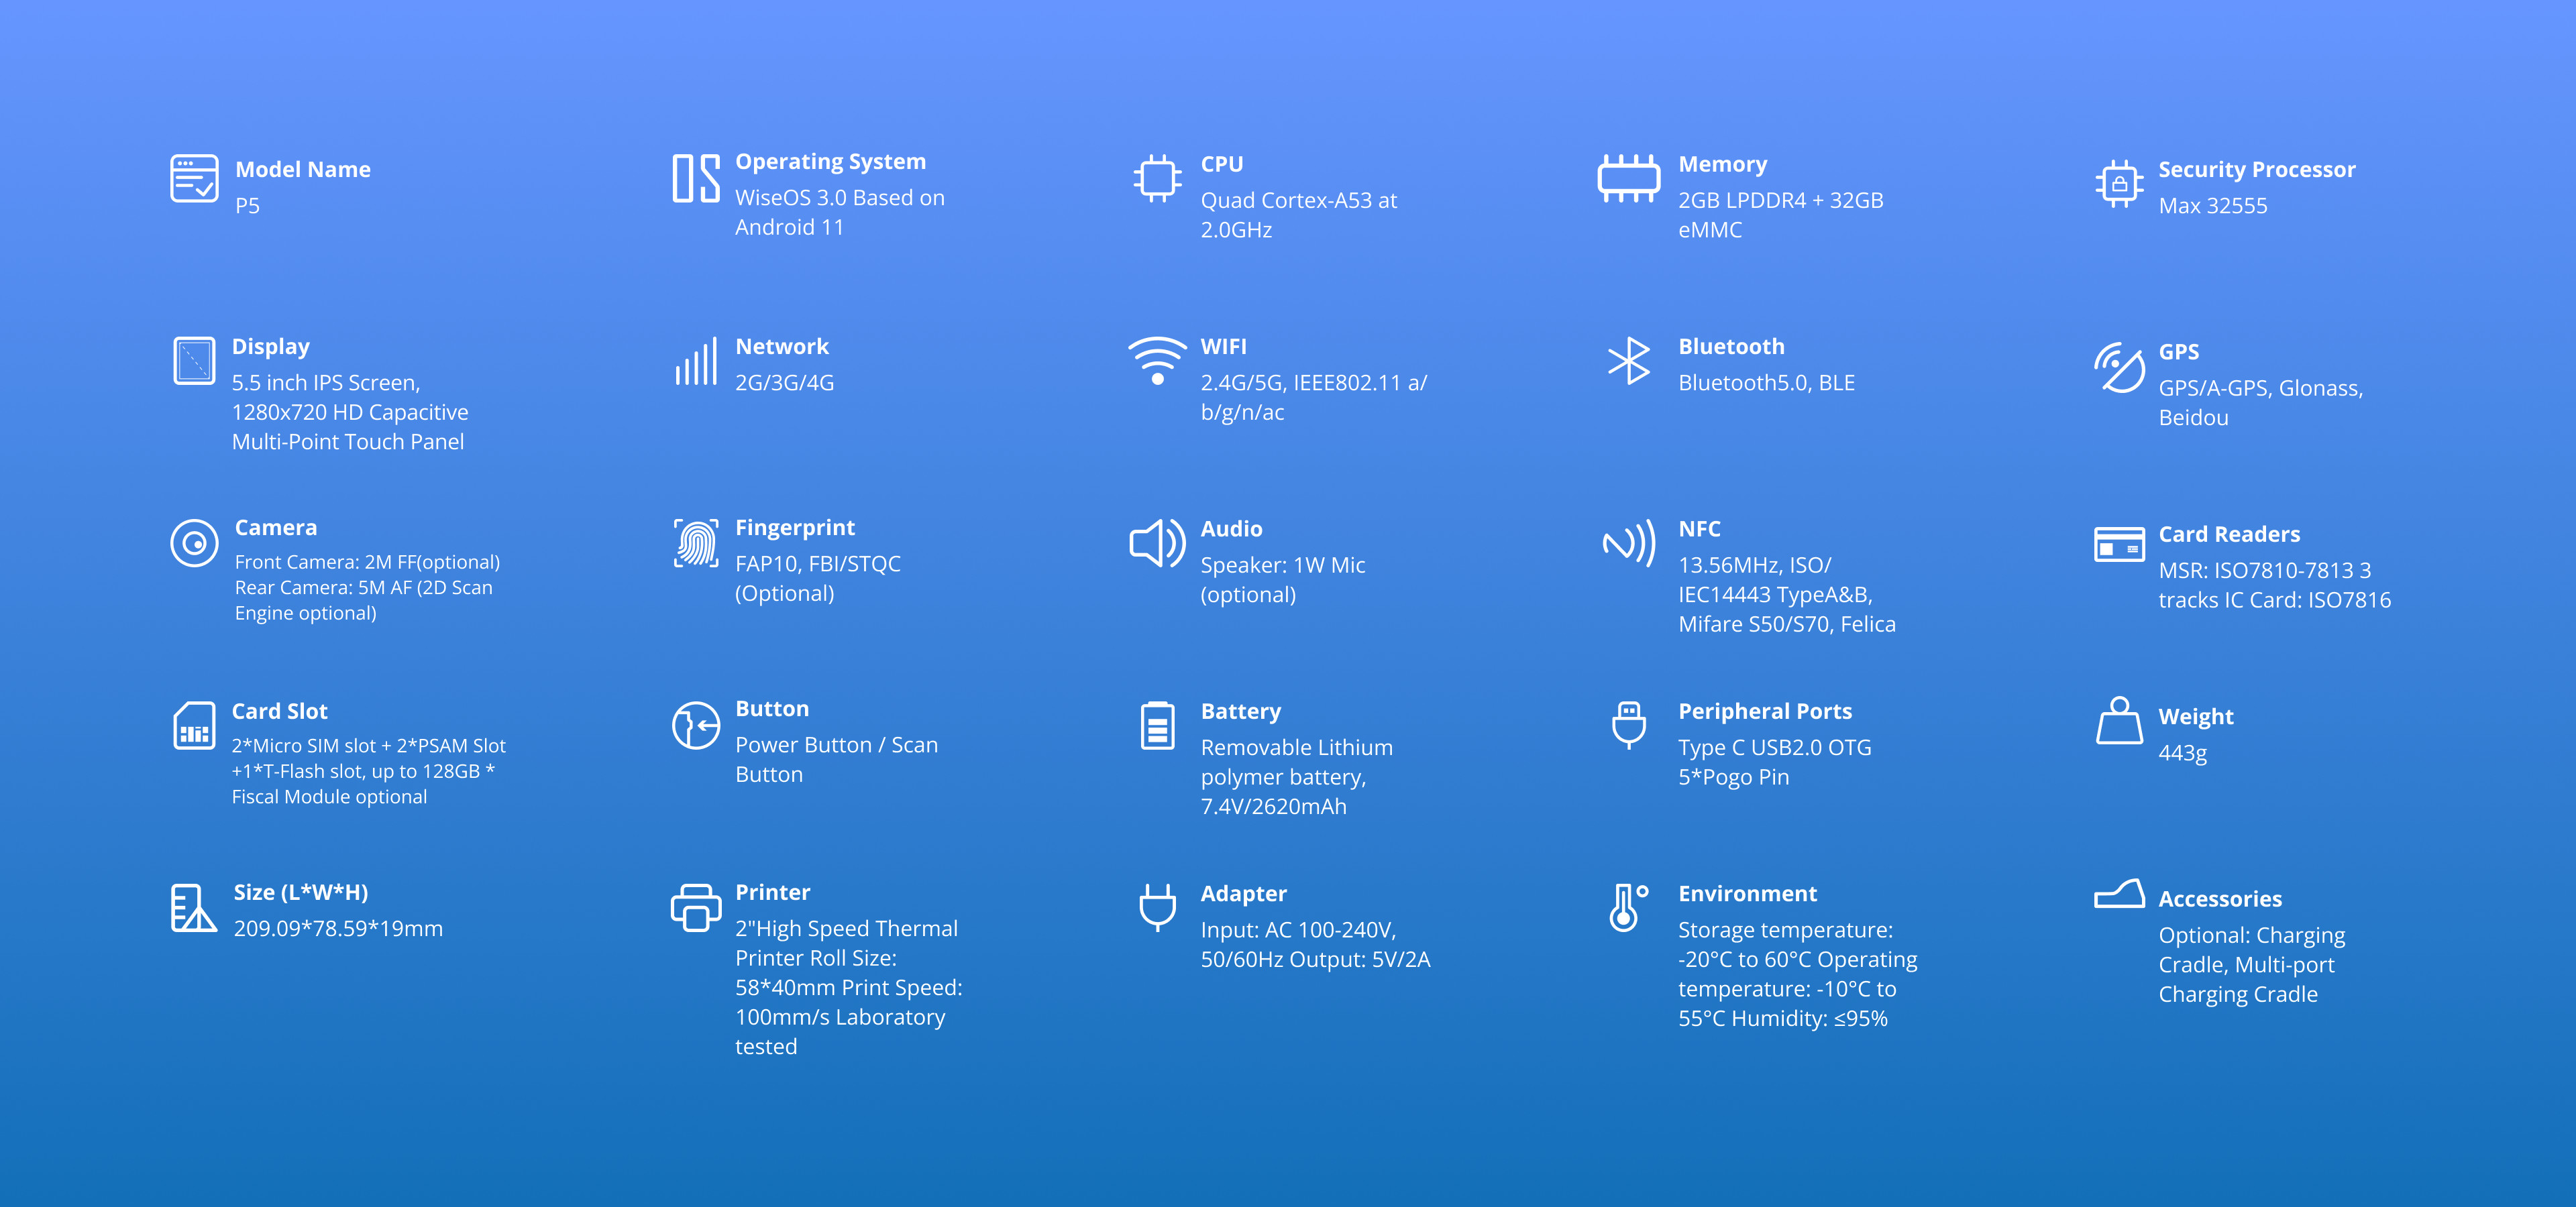Select '2*Micro SIM slot + 2*PSAM Slot' text
Screen dimensions: 2576x1207
coord(368,771)
